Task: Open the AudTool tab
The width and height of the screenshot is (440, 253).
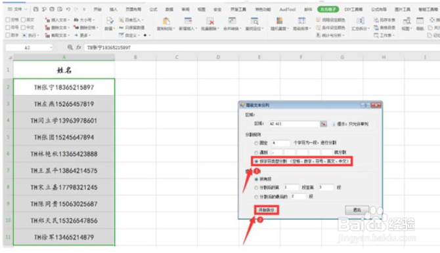Action: [288, 10]
